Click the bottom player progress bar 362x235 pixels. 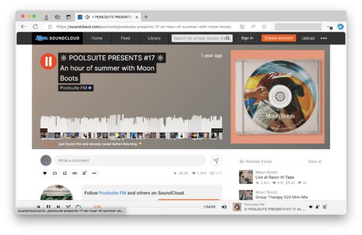[152, 207]
